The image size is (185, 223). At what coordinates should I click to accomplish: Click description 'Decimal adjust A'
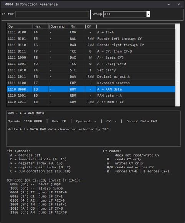(x=114, y=76)
